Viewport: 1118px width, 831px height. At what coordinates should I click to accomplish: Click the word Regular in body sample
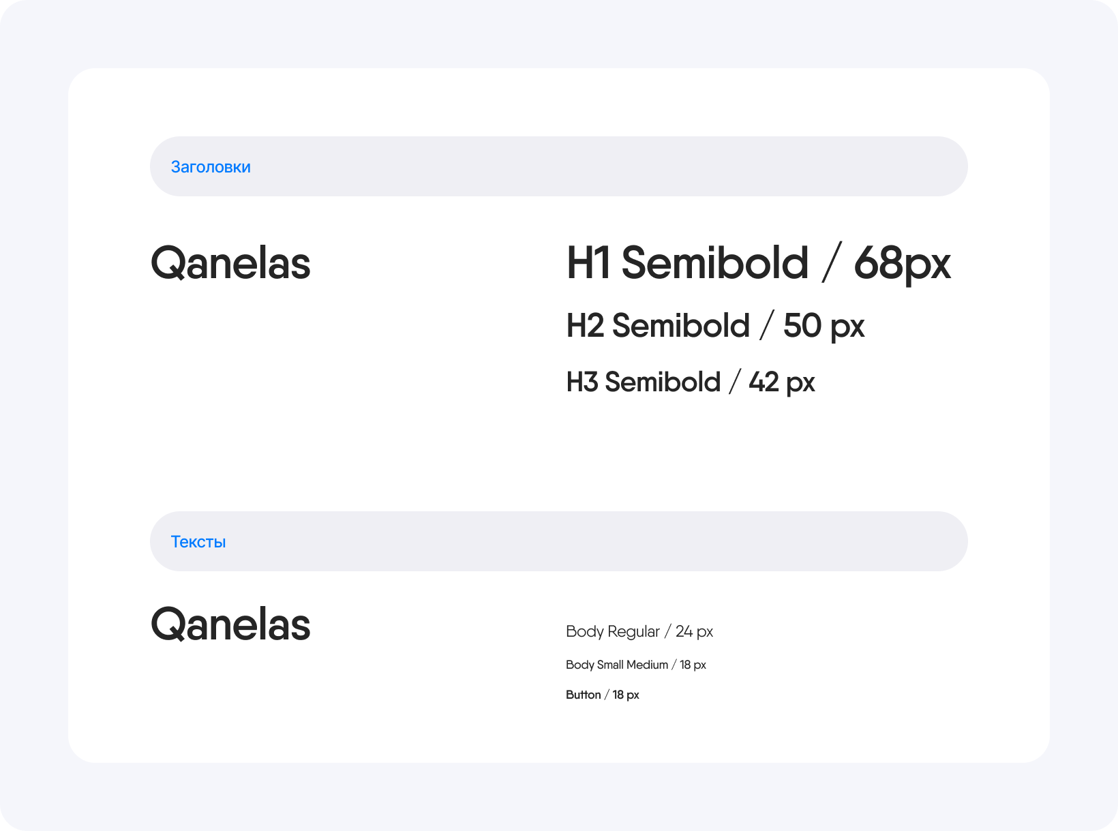point(634,633)
